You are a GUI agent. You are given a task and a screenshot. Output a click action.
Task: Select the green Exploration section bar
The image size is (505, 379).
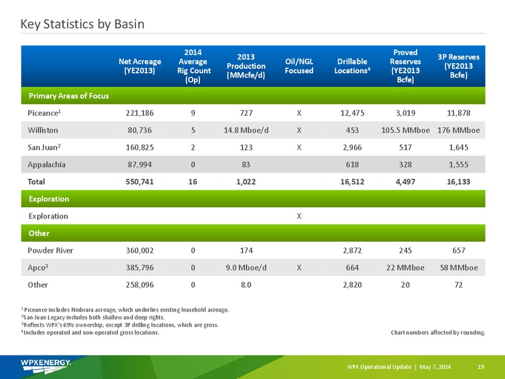click(x=253, y=199)
